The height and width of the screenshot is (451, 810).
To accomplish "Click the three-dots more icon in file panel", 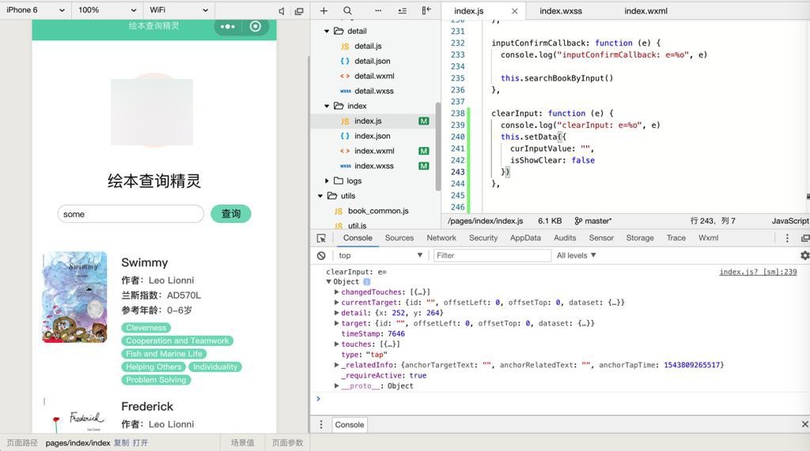I will tap(378, 10).
